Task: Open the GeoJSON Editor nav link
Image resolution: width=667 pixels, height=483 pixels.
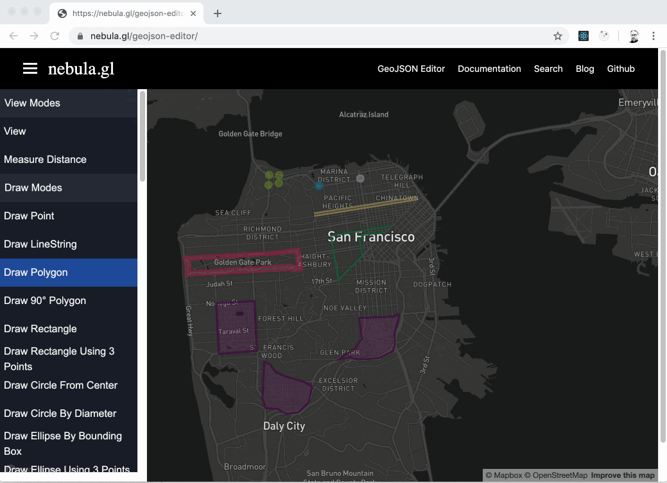Action: (x=411, y=69)
